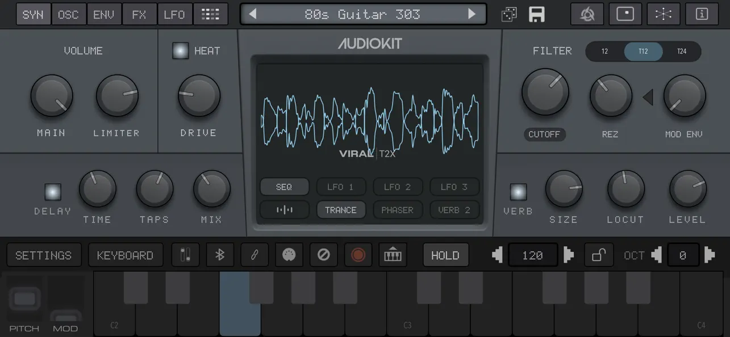Click the LIMITER knob
730x337 pixels.
pos(118,96)
